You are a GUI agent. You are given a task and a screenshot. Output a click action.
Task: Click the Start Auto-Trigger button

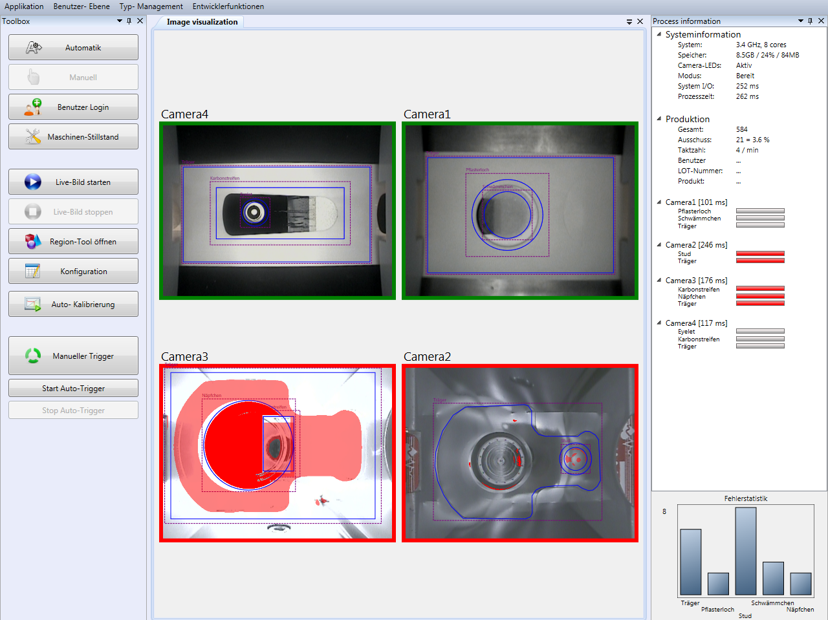pos(73,388)
